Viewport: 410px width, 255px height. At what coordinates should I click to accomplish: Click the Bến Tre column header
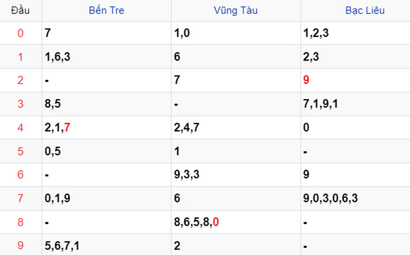[x=106, y=10]
